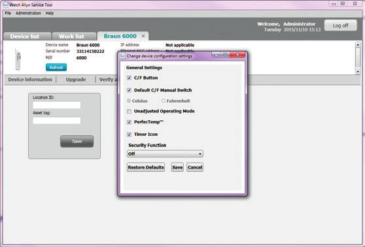
Task: Switch to the Device list tab
Action: click(27, 37)
